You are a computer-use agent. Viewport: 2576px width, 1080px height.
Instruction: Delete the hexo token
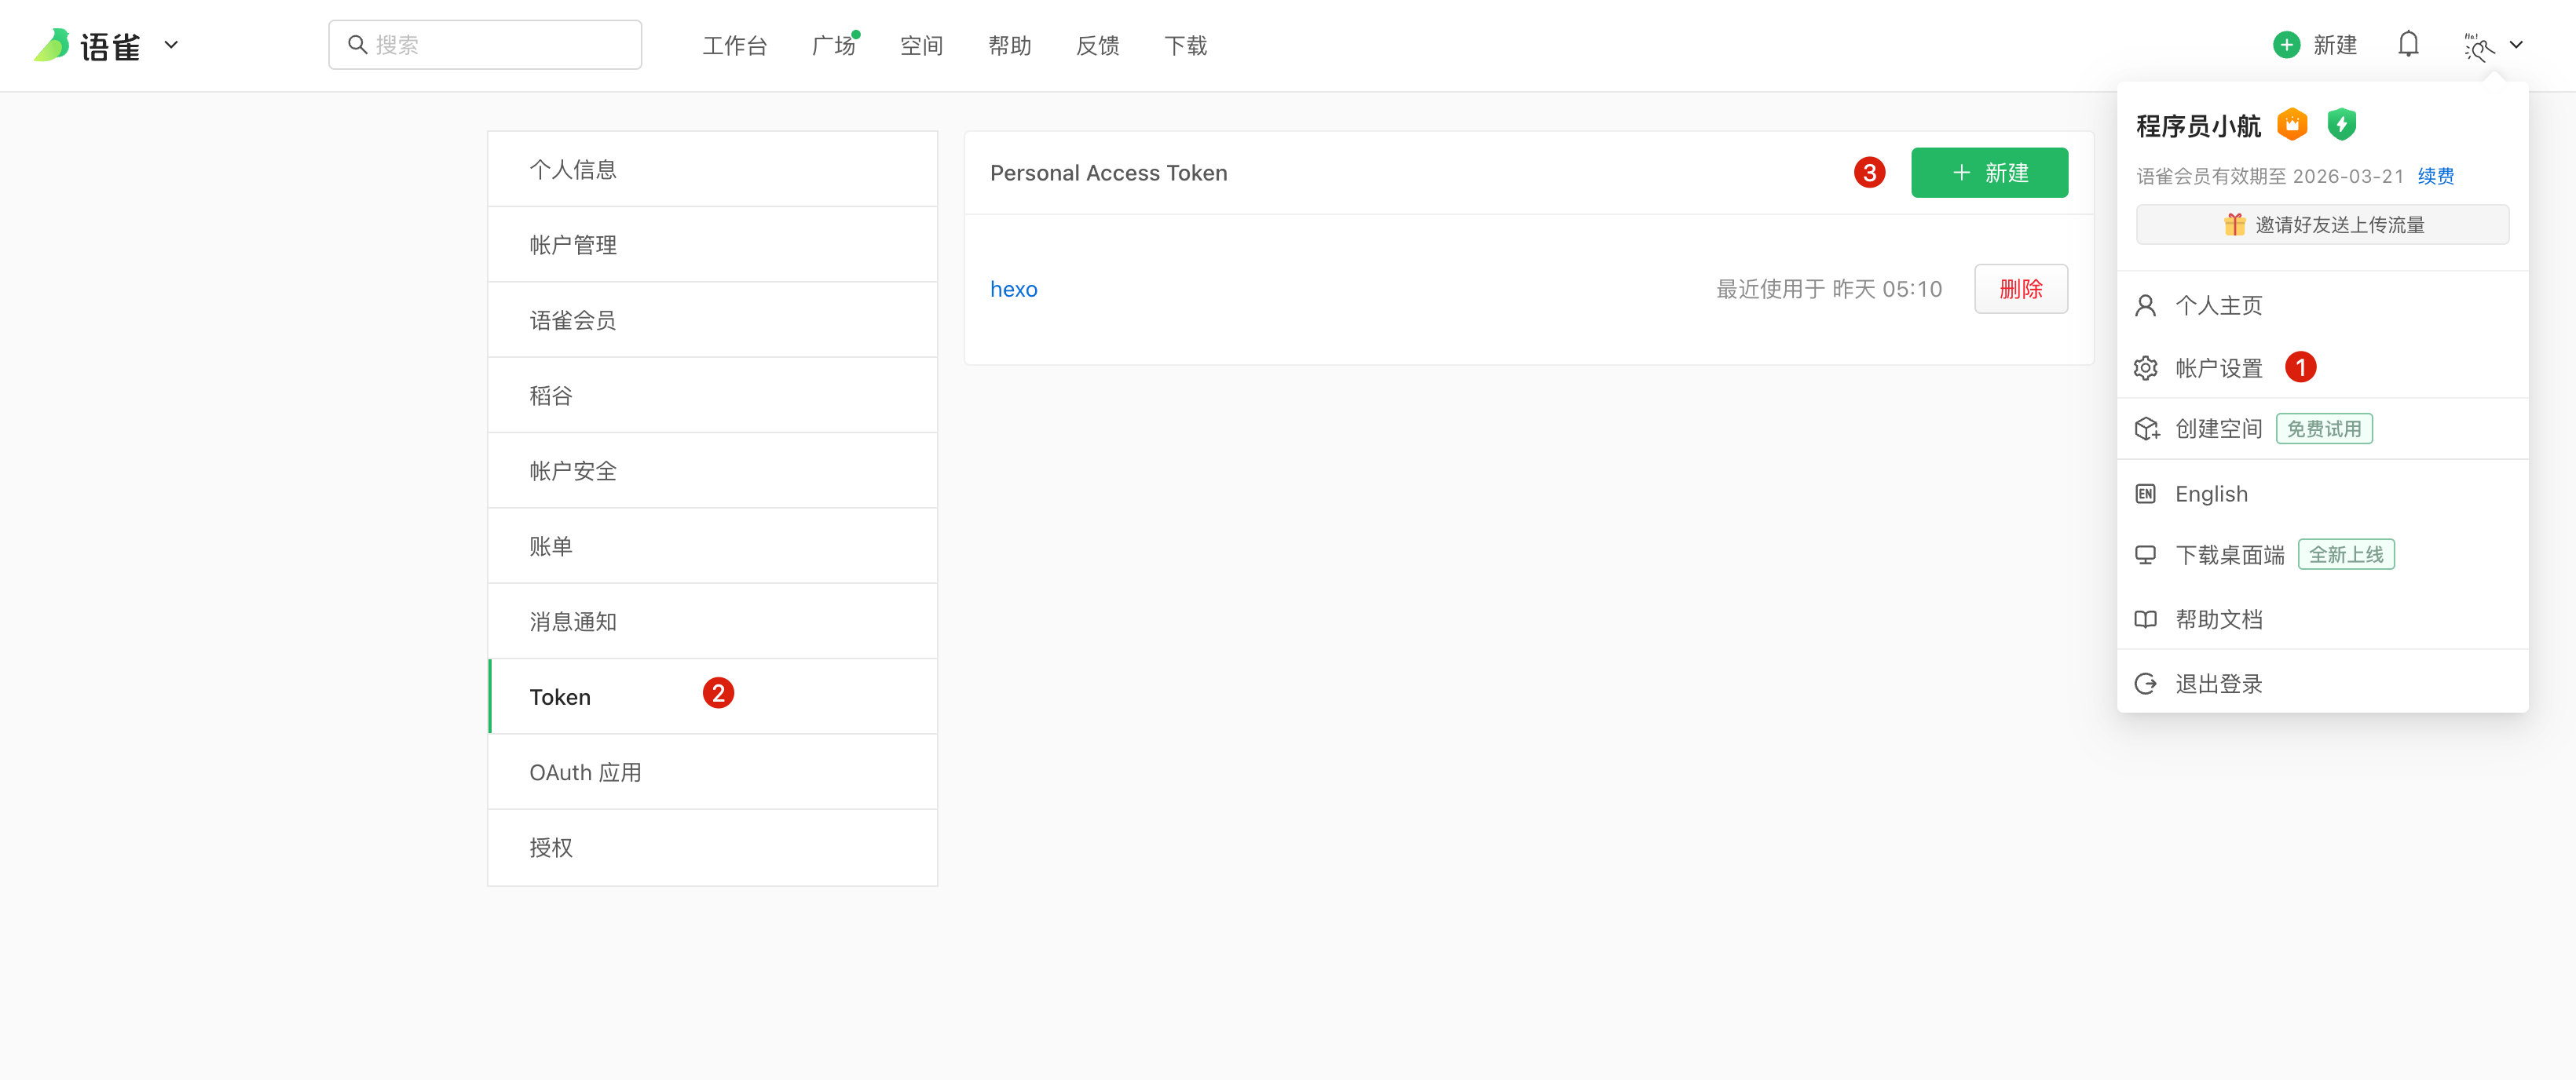coord(2020,290)
